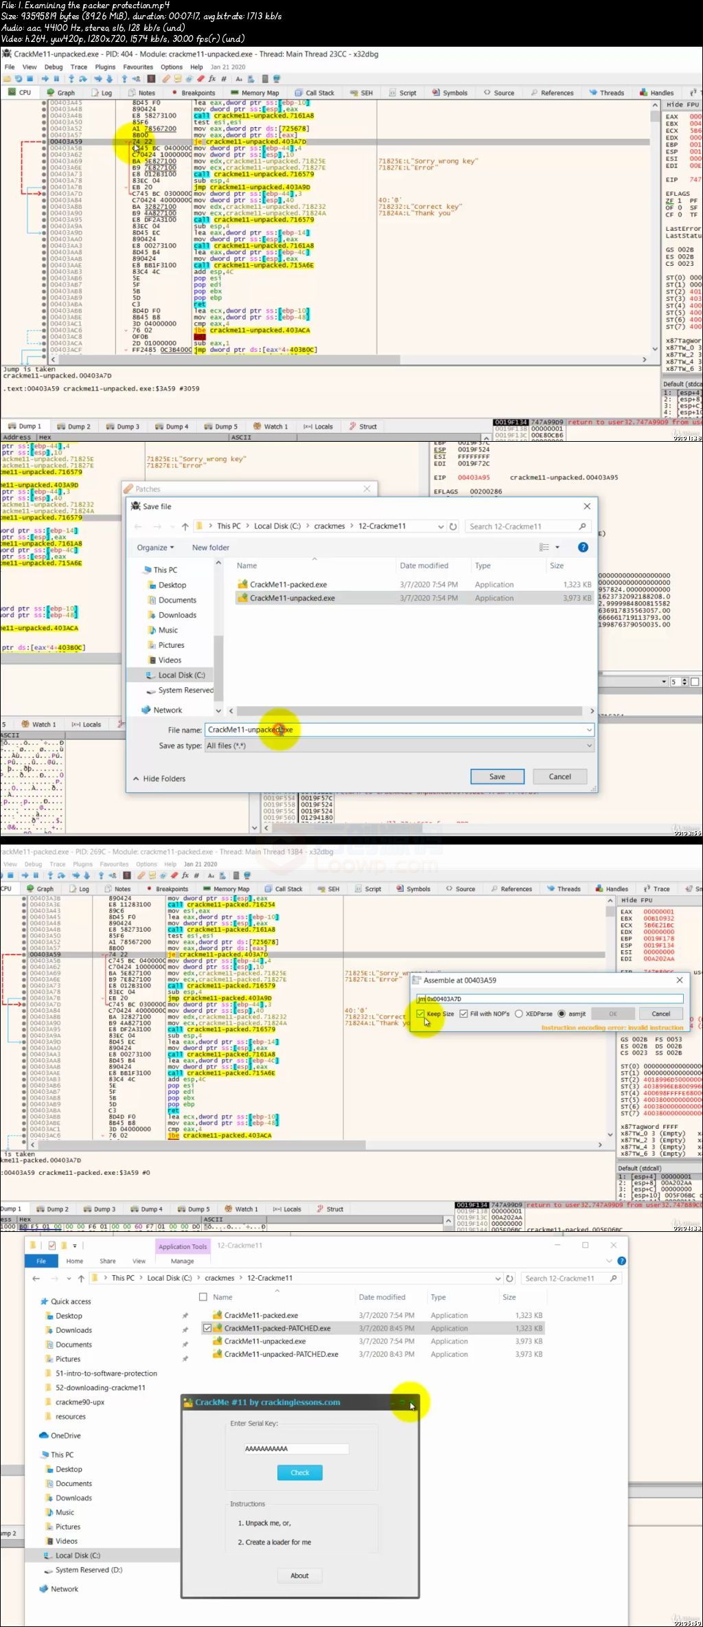Click Hide FPU in CrackMe11-unpacked x32dbg
The width and height of the screenshot is (703, 1627).
pyautogui.click(x=683, y=104)
